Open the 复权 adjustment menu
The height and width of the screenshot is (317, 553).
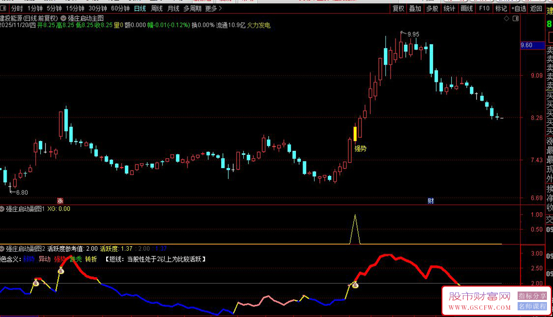pos(398,8)
